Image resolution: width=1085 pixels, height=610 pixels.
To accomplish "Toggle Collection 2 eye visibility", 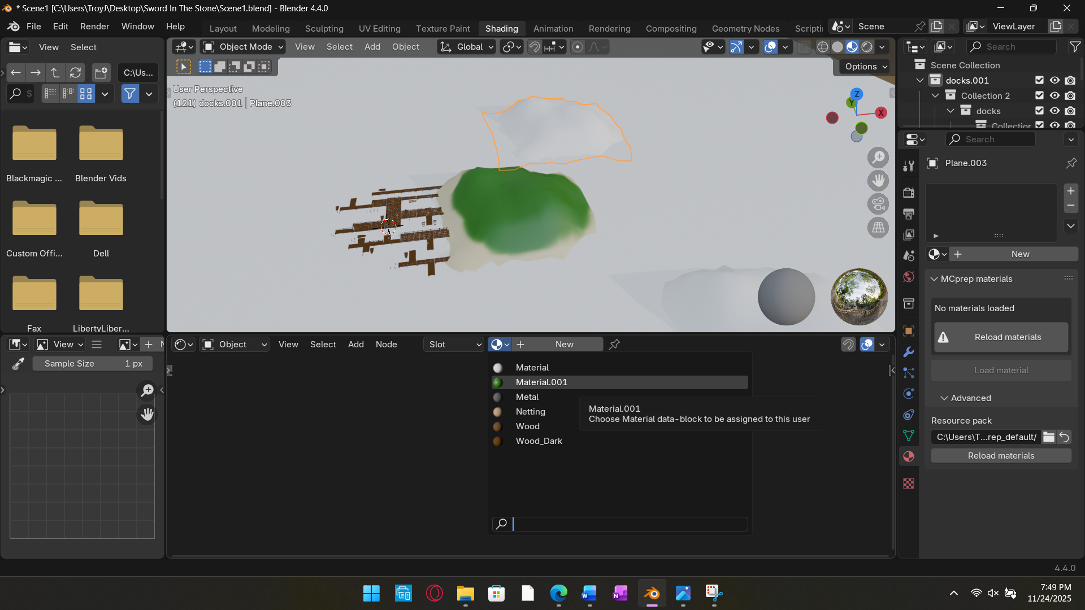I will pyautogui.click(x=1054, y=95).
